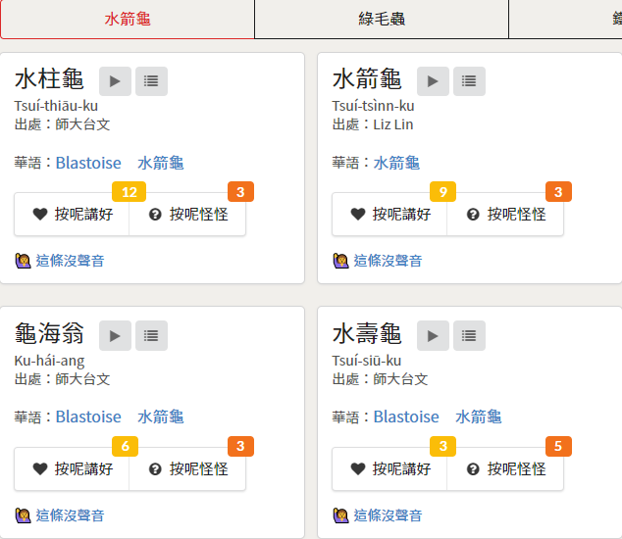This screenshot has width=622, height=539.
Task: Report 這條沒聲音 for 水柱龜
Action: click(x=70, y=261)
